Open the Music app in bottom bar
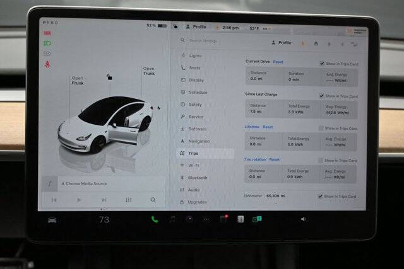 (172, 219)
